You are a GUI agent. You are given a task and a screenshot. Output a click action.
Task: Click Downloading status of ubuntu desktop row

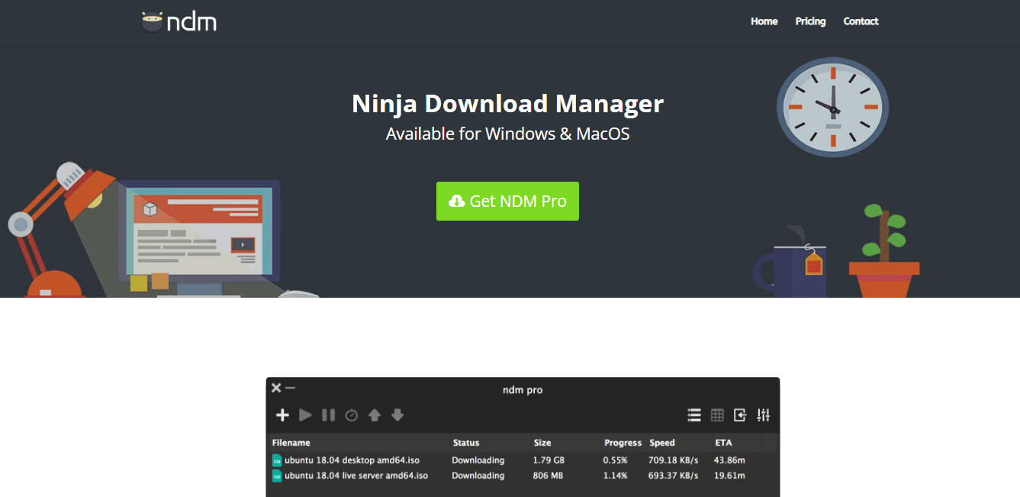click(478, 460)
